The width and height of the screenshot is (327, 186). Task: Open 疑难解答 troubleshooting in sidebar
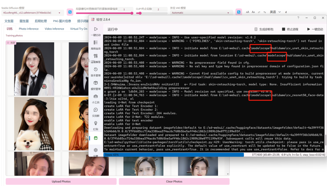pos(96,58)
